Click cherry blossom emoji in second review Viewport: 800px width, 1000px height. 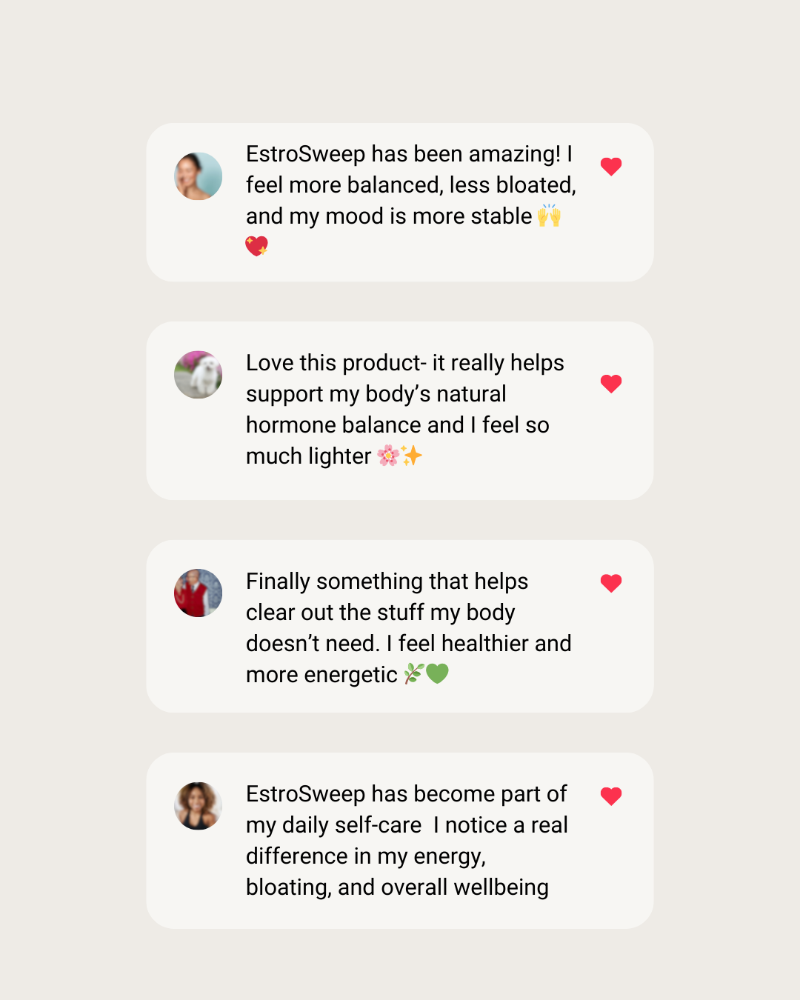point(388,456)
